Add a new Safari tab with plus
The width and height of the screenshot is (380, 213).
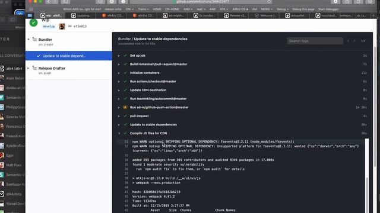coord(373,15)
